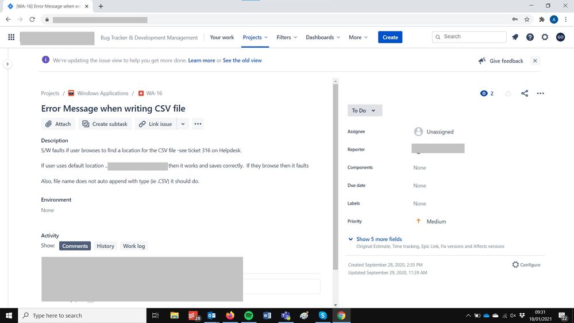
Task: Open issue actions ellipsis at top right
Action: click(x=540, y=93)
